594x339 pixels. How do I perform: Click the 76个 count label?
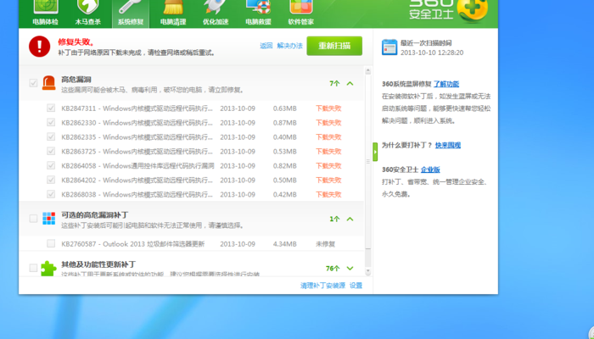(333, 269)
